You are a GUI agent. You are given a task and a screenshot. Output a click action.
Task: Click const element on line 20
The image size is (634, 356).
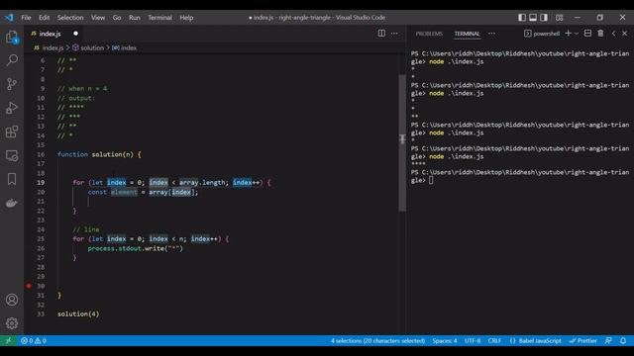click(112, 192)
